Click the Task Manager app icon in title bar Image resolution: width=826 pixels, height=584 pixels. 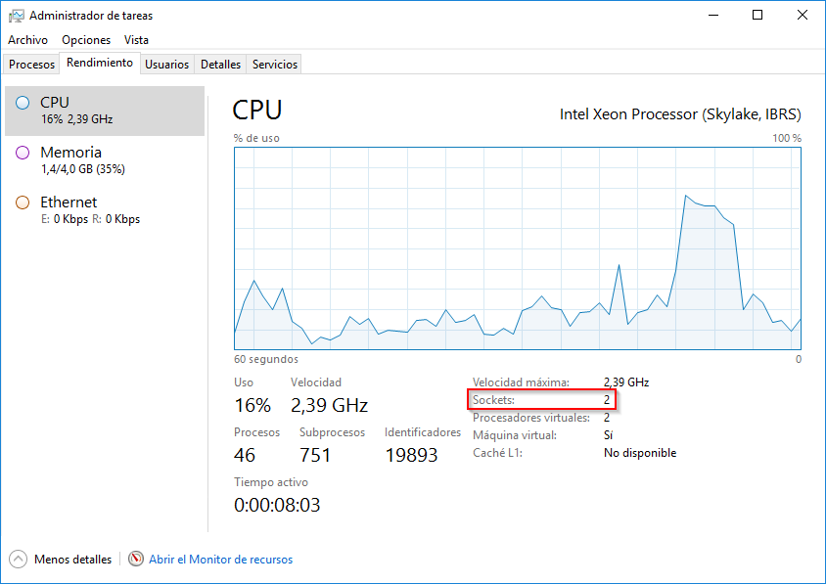(x=17, y=16)
